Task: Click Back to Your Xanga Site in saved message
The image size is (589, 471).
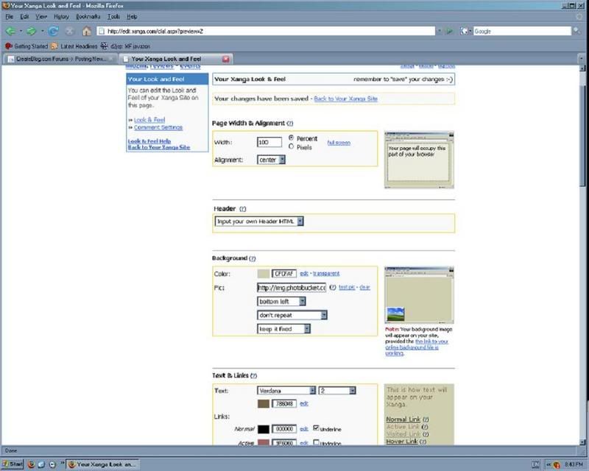Action: click(x=345, y=99)
